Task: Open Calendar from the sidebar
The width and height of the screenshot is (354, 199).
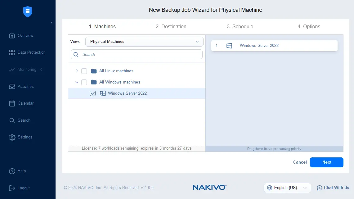Action: coord(25,103)
